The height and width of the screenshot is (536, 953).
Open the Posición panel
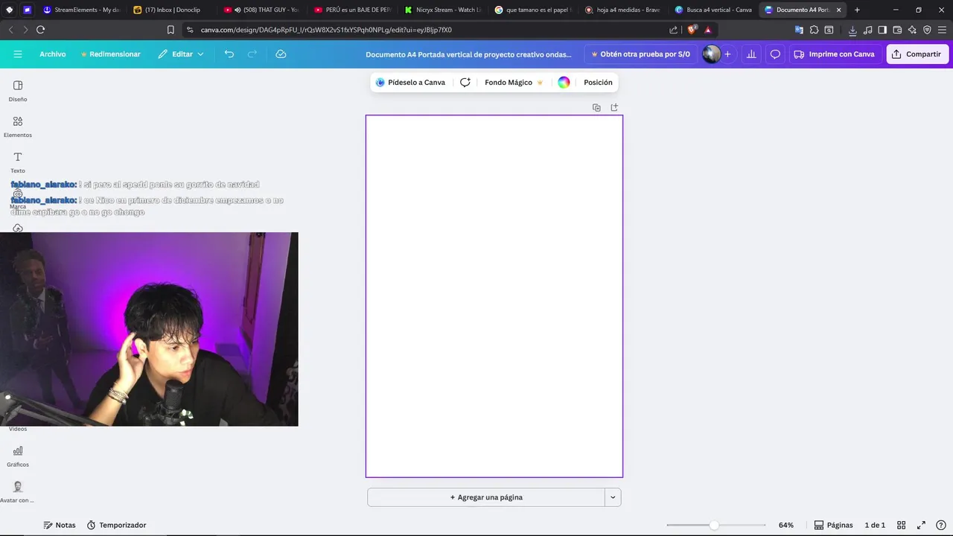pos(598,83)
